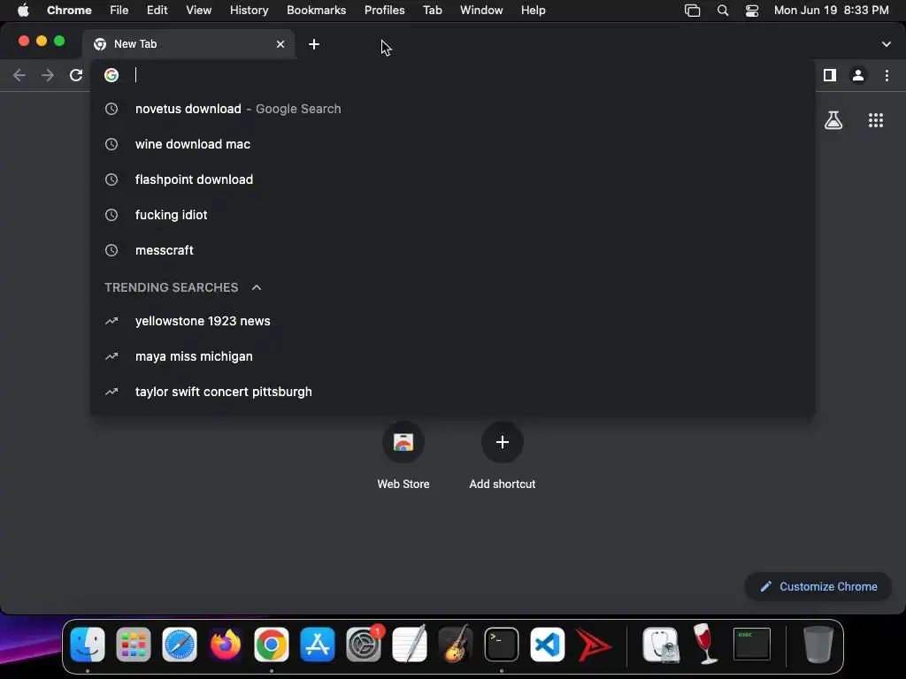Open Visual Studio Code from the Dock
906x679 pixels.
547,645
